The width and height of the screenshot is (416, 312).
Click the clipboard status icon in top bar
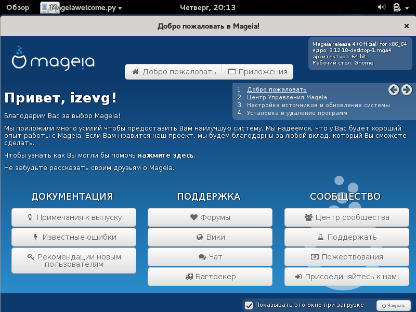[397, 7]
